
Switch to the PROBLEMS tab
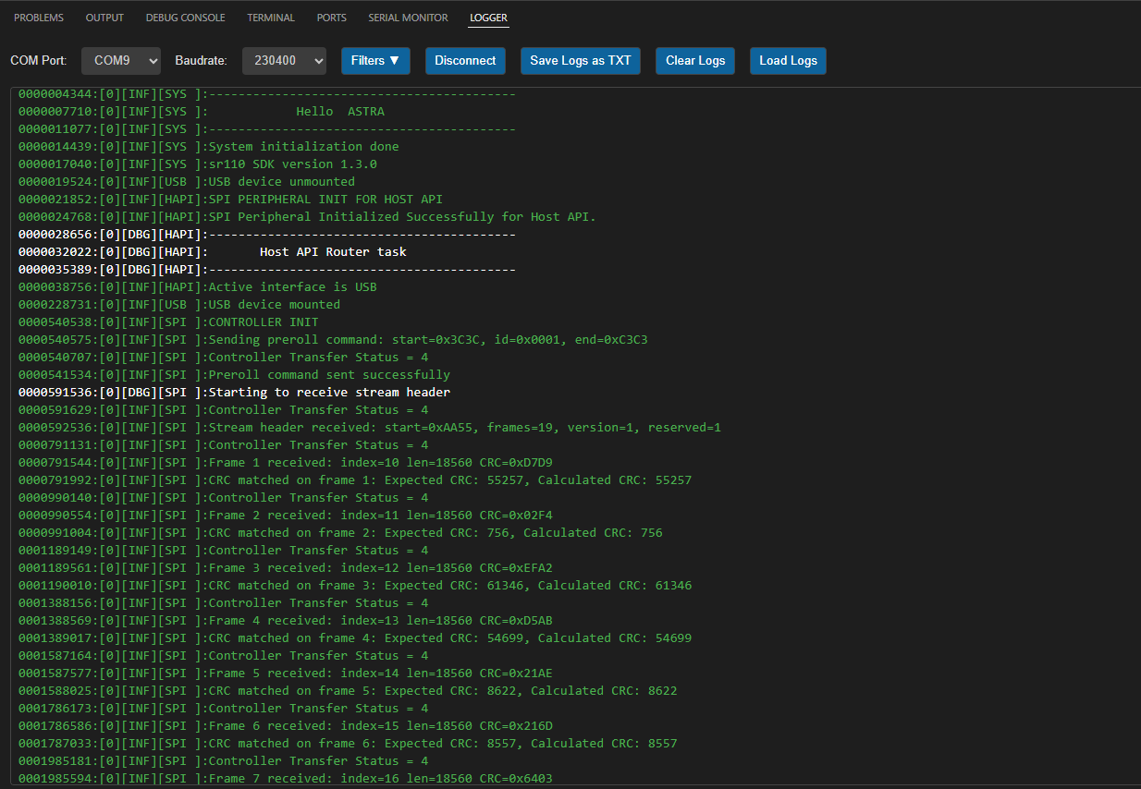click(39, 18)
